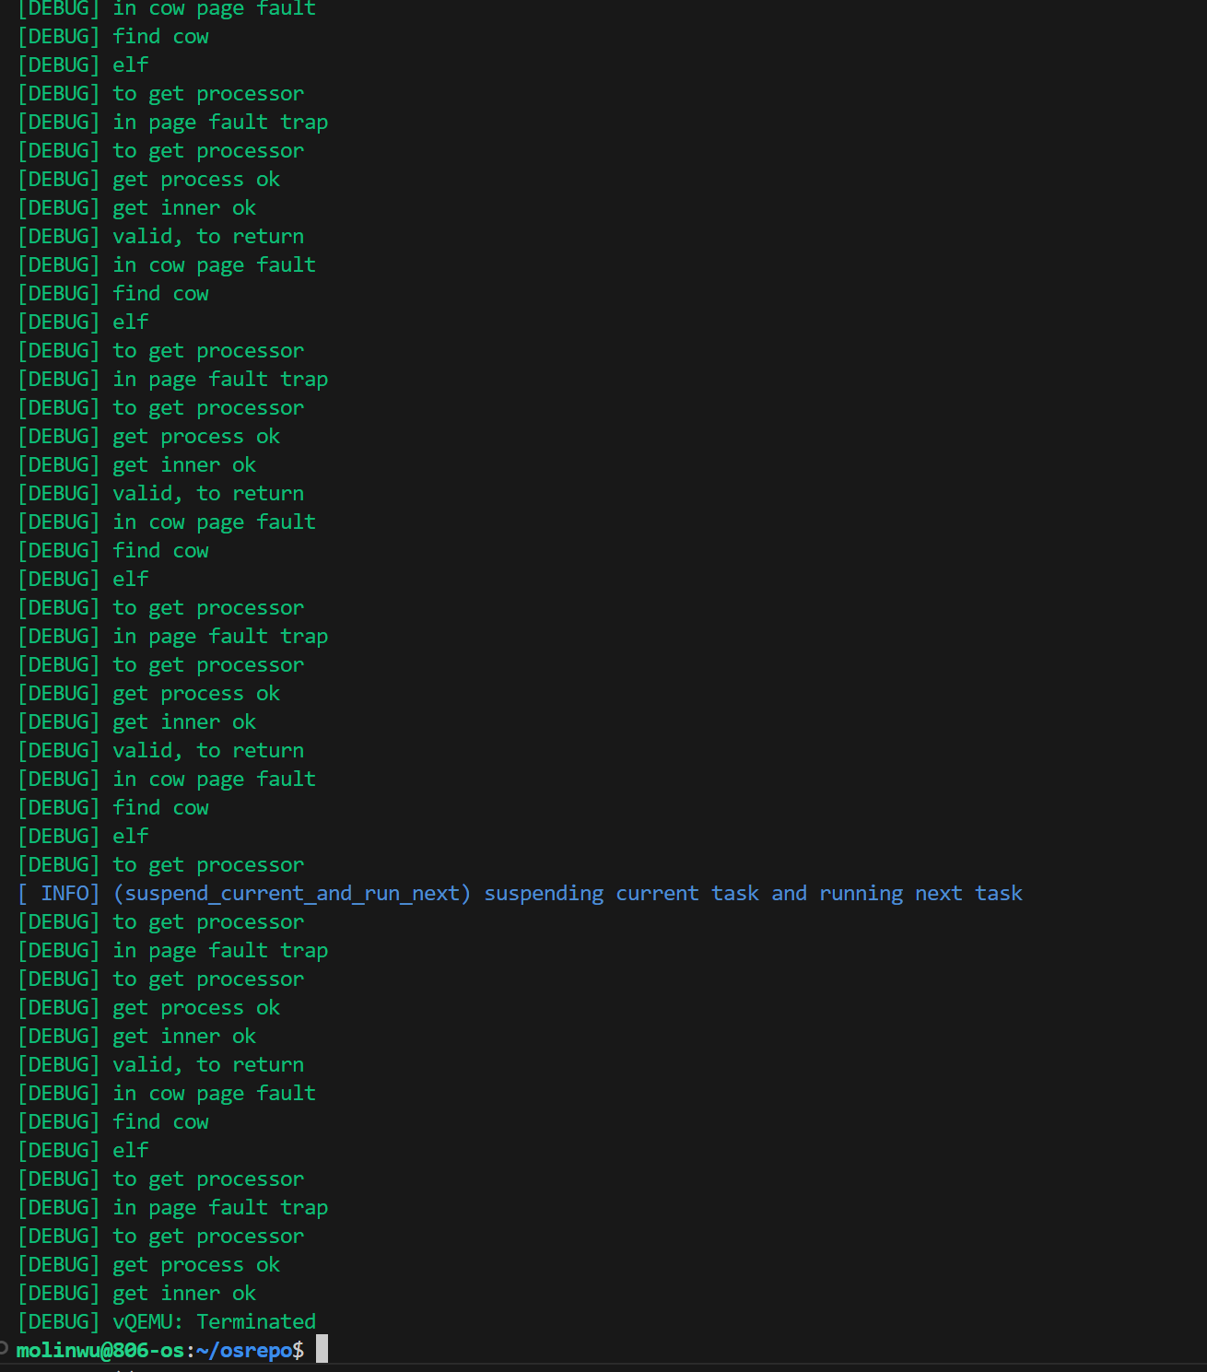
Task: Click the first 'valid, to return' line
Action: coord(207,236)
